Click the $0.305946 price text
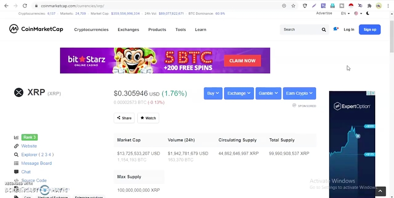This screenshot has height=198, width=394. pyautogui.click(x=130, y=93)
